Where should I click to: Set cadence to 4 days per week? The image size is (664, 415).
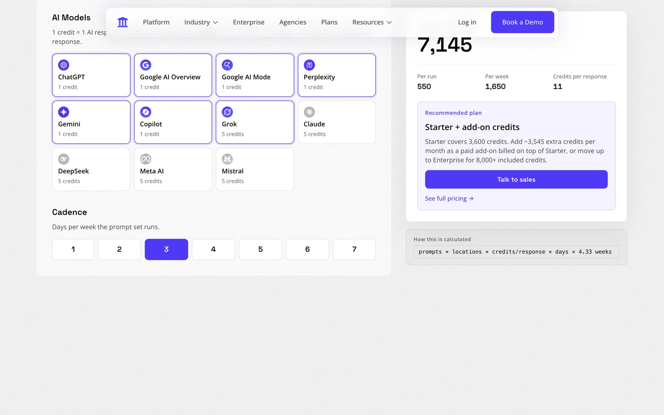pyautogui.click(x=213, y=249)
